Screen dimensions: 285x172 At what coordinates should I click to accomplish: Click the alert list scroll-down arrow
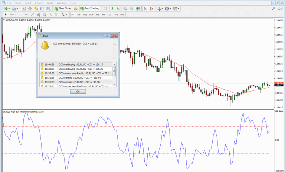(x=114, y=85)
